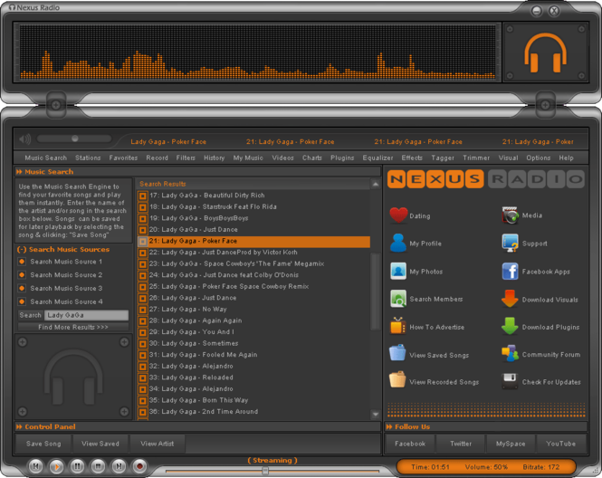Toggle Search Music Source 1

[x=22, y=262]
